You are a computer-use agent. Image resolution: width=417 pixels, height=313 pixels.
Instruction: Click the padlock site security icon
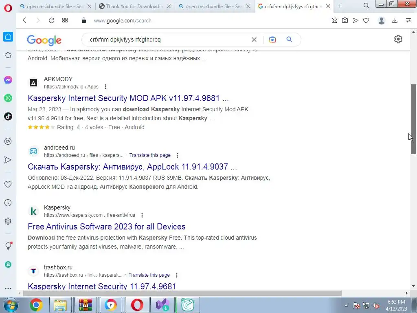84,20
